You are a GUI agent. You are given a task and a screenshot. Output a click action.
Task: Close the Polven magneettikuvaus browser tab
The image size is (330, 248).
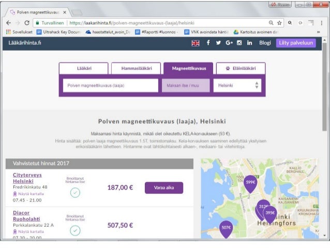(65, 12)
